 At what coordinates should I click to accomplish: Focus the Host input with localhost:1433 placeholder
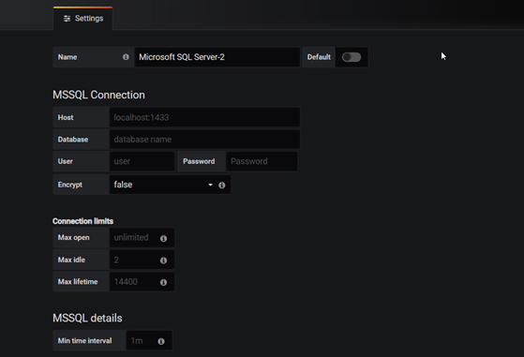204,117
